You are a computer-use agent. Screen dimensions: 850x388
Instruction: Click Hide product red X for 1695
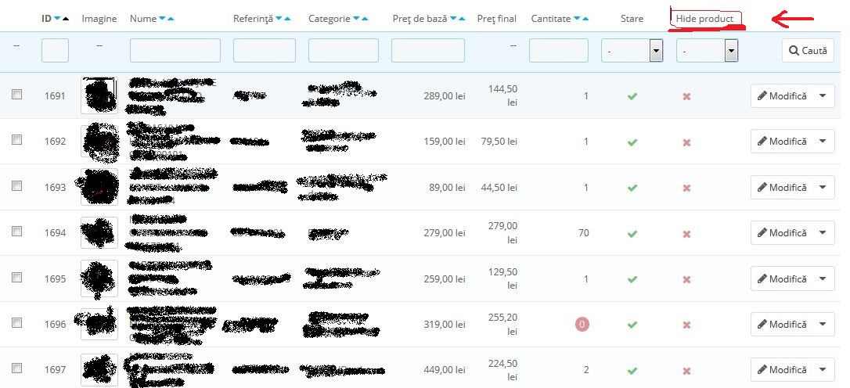click(x=686, y=279)
